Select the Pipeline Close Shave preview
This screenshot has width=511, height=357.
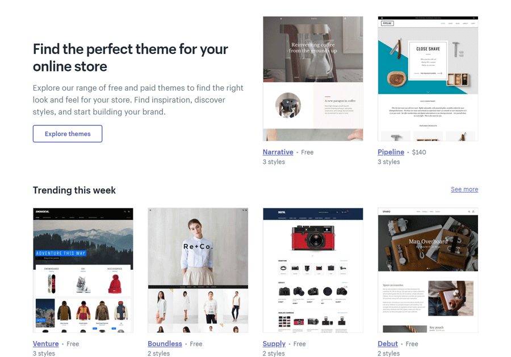(x=428, y=79)
